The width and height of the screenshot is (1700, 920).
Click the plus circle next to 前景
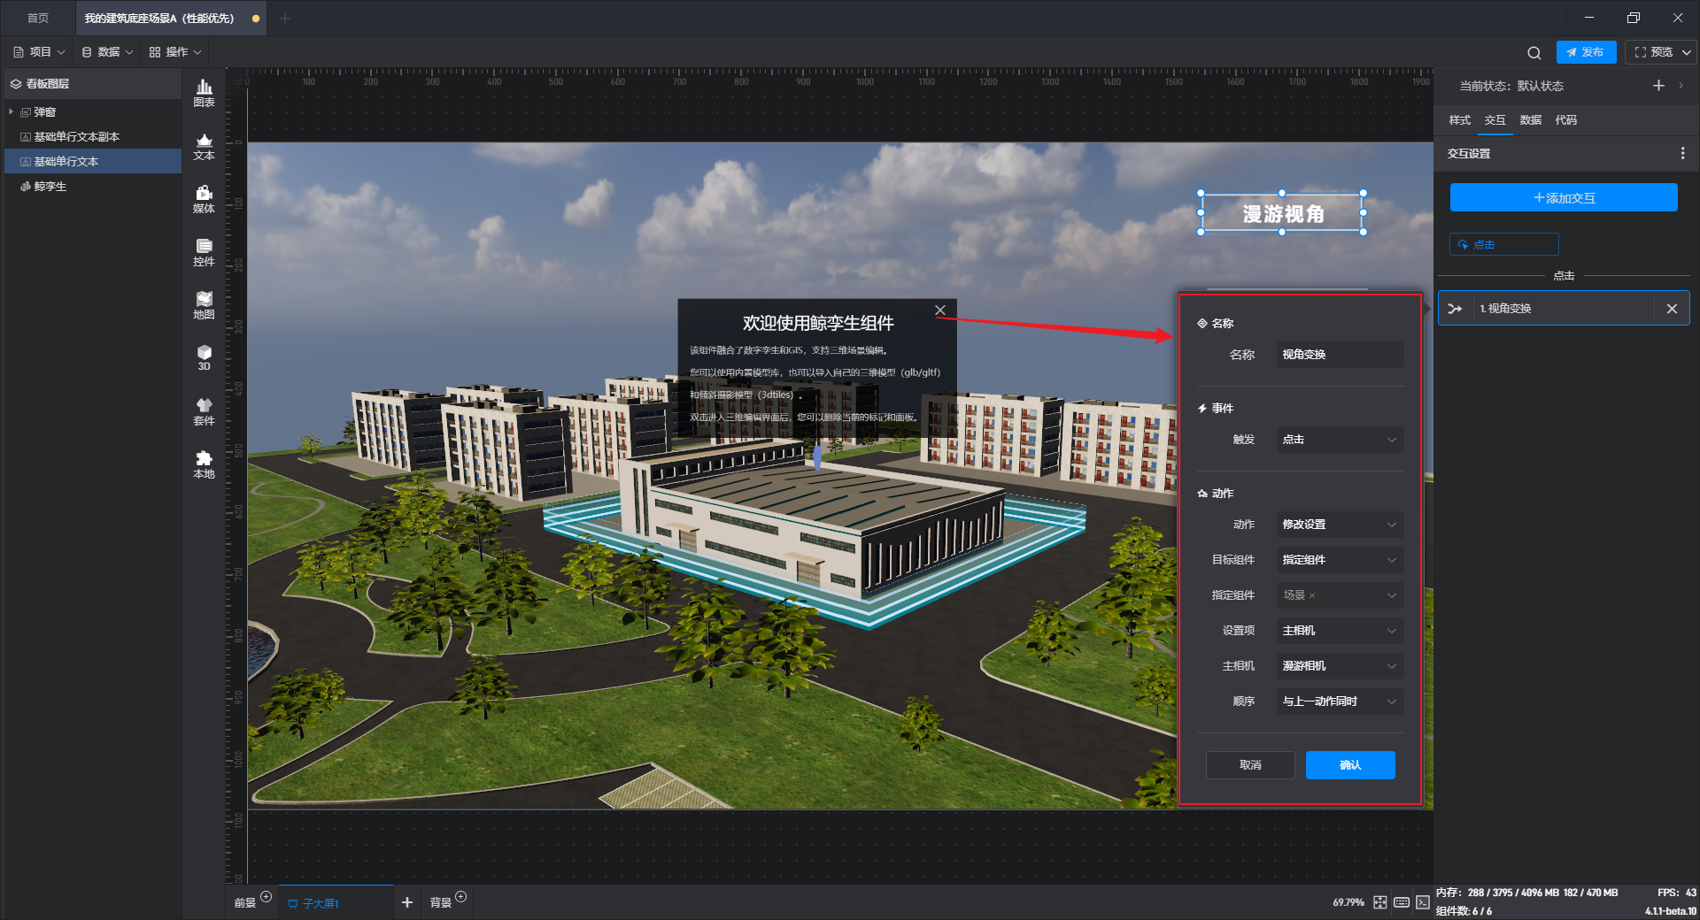coord(266,896)
